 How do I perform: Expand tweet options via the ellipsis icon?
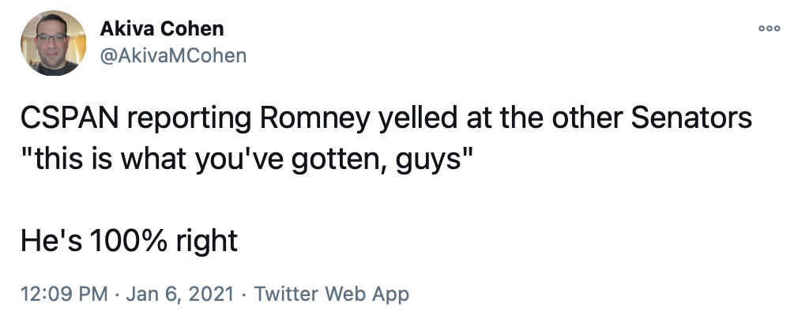click(768, 28)
